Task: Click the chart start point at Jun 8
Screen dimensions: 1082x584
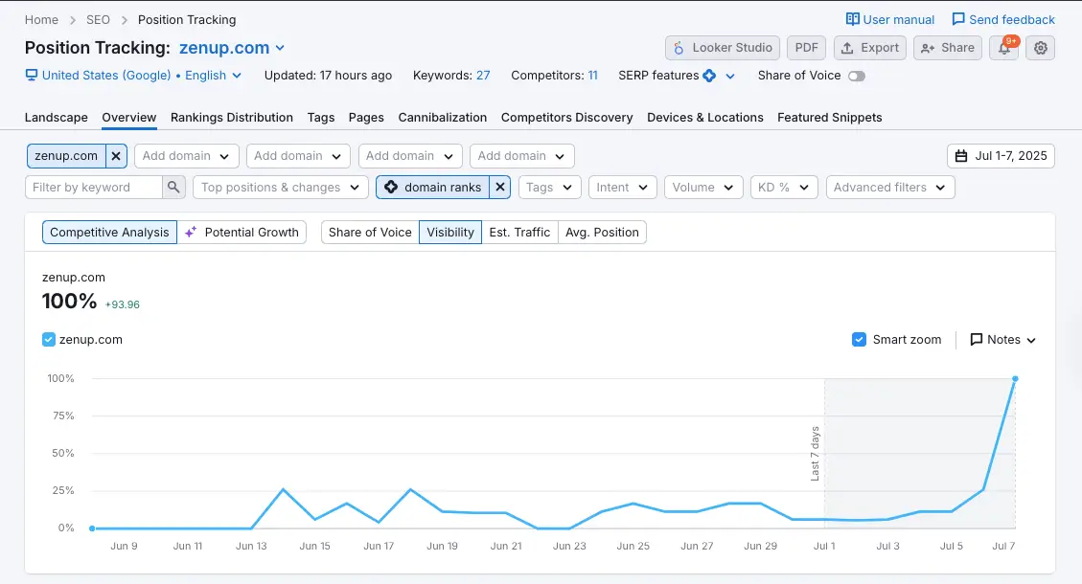Action: pyautogui.click(x=92, y=528)
